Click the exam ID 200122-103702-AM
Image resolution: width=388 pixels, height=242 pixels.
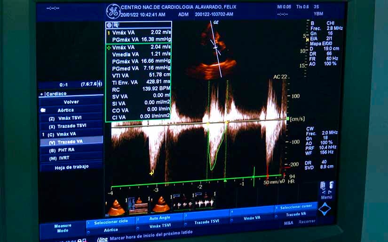click(214, 15)
